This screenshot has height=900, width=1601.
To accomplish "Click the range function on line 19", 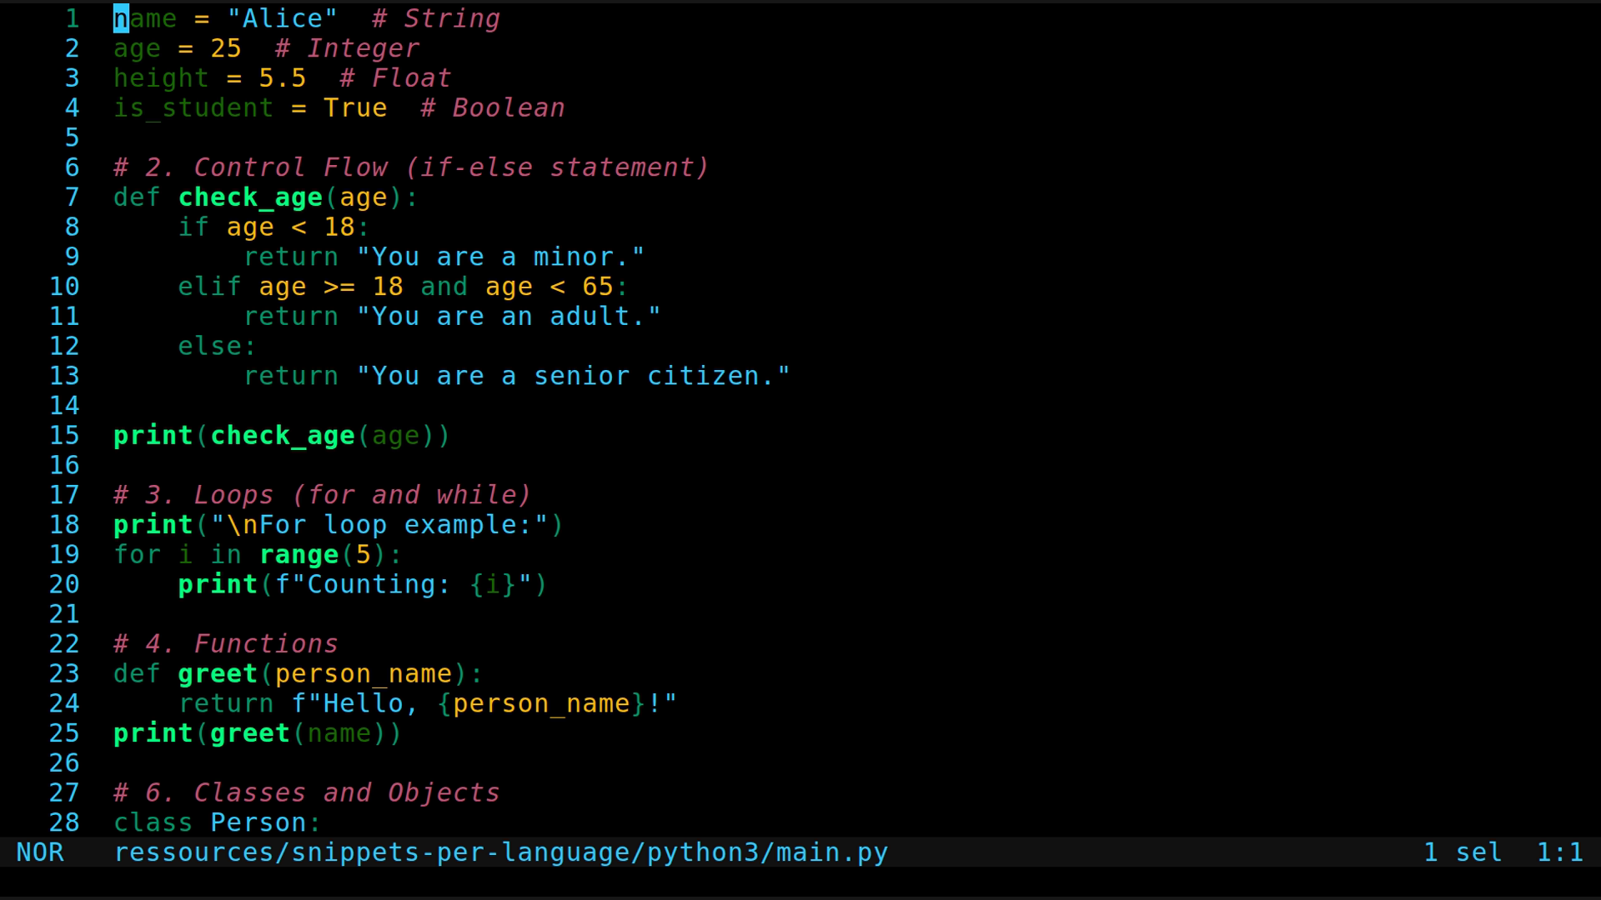I will (x=299, y=554).
